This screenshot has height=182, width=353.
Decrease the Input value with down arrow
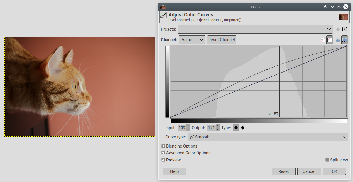point(188,129)
